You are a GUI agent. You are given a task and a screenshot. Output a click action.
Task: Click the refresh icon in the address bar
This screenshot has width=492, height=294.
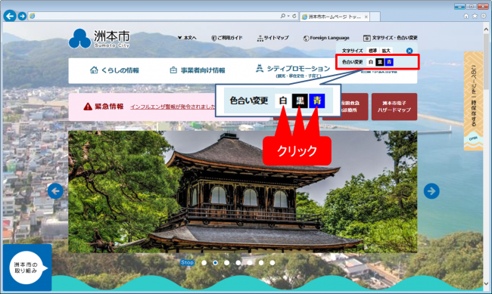coord(294,16)
